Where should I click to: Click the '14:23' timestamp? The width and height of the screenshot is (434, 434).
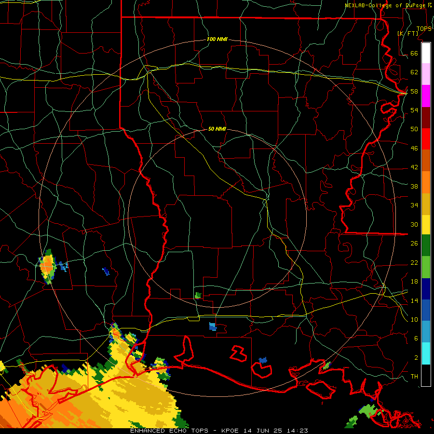click(298, 431)
